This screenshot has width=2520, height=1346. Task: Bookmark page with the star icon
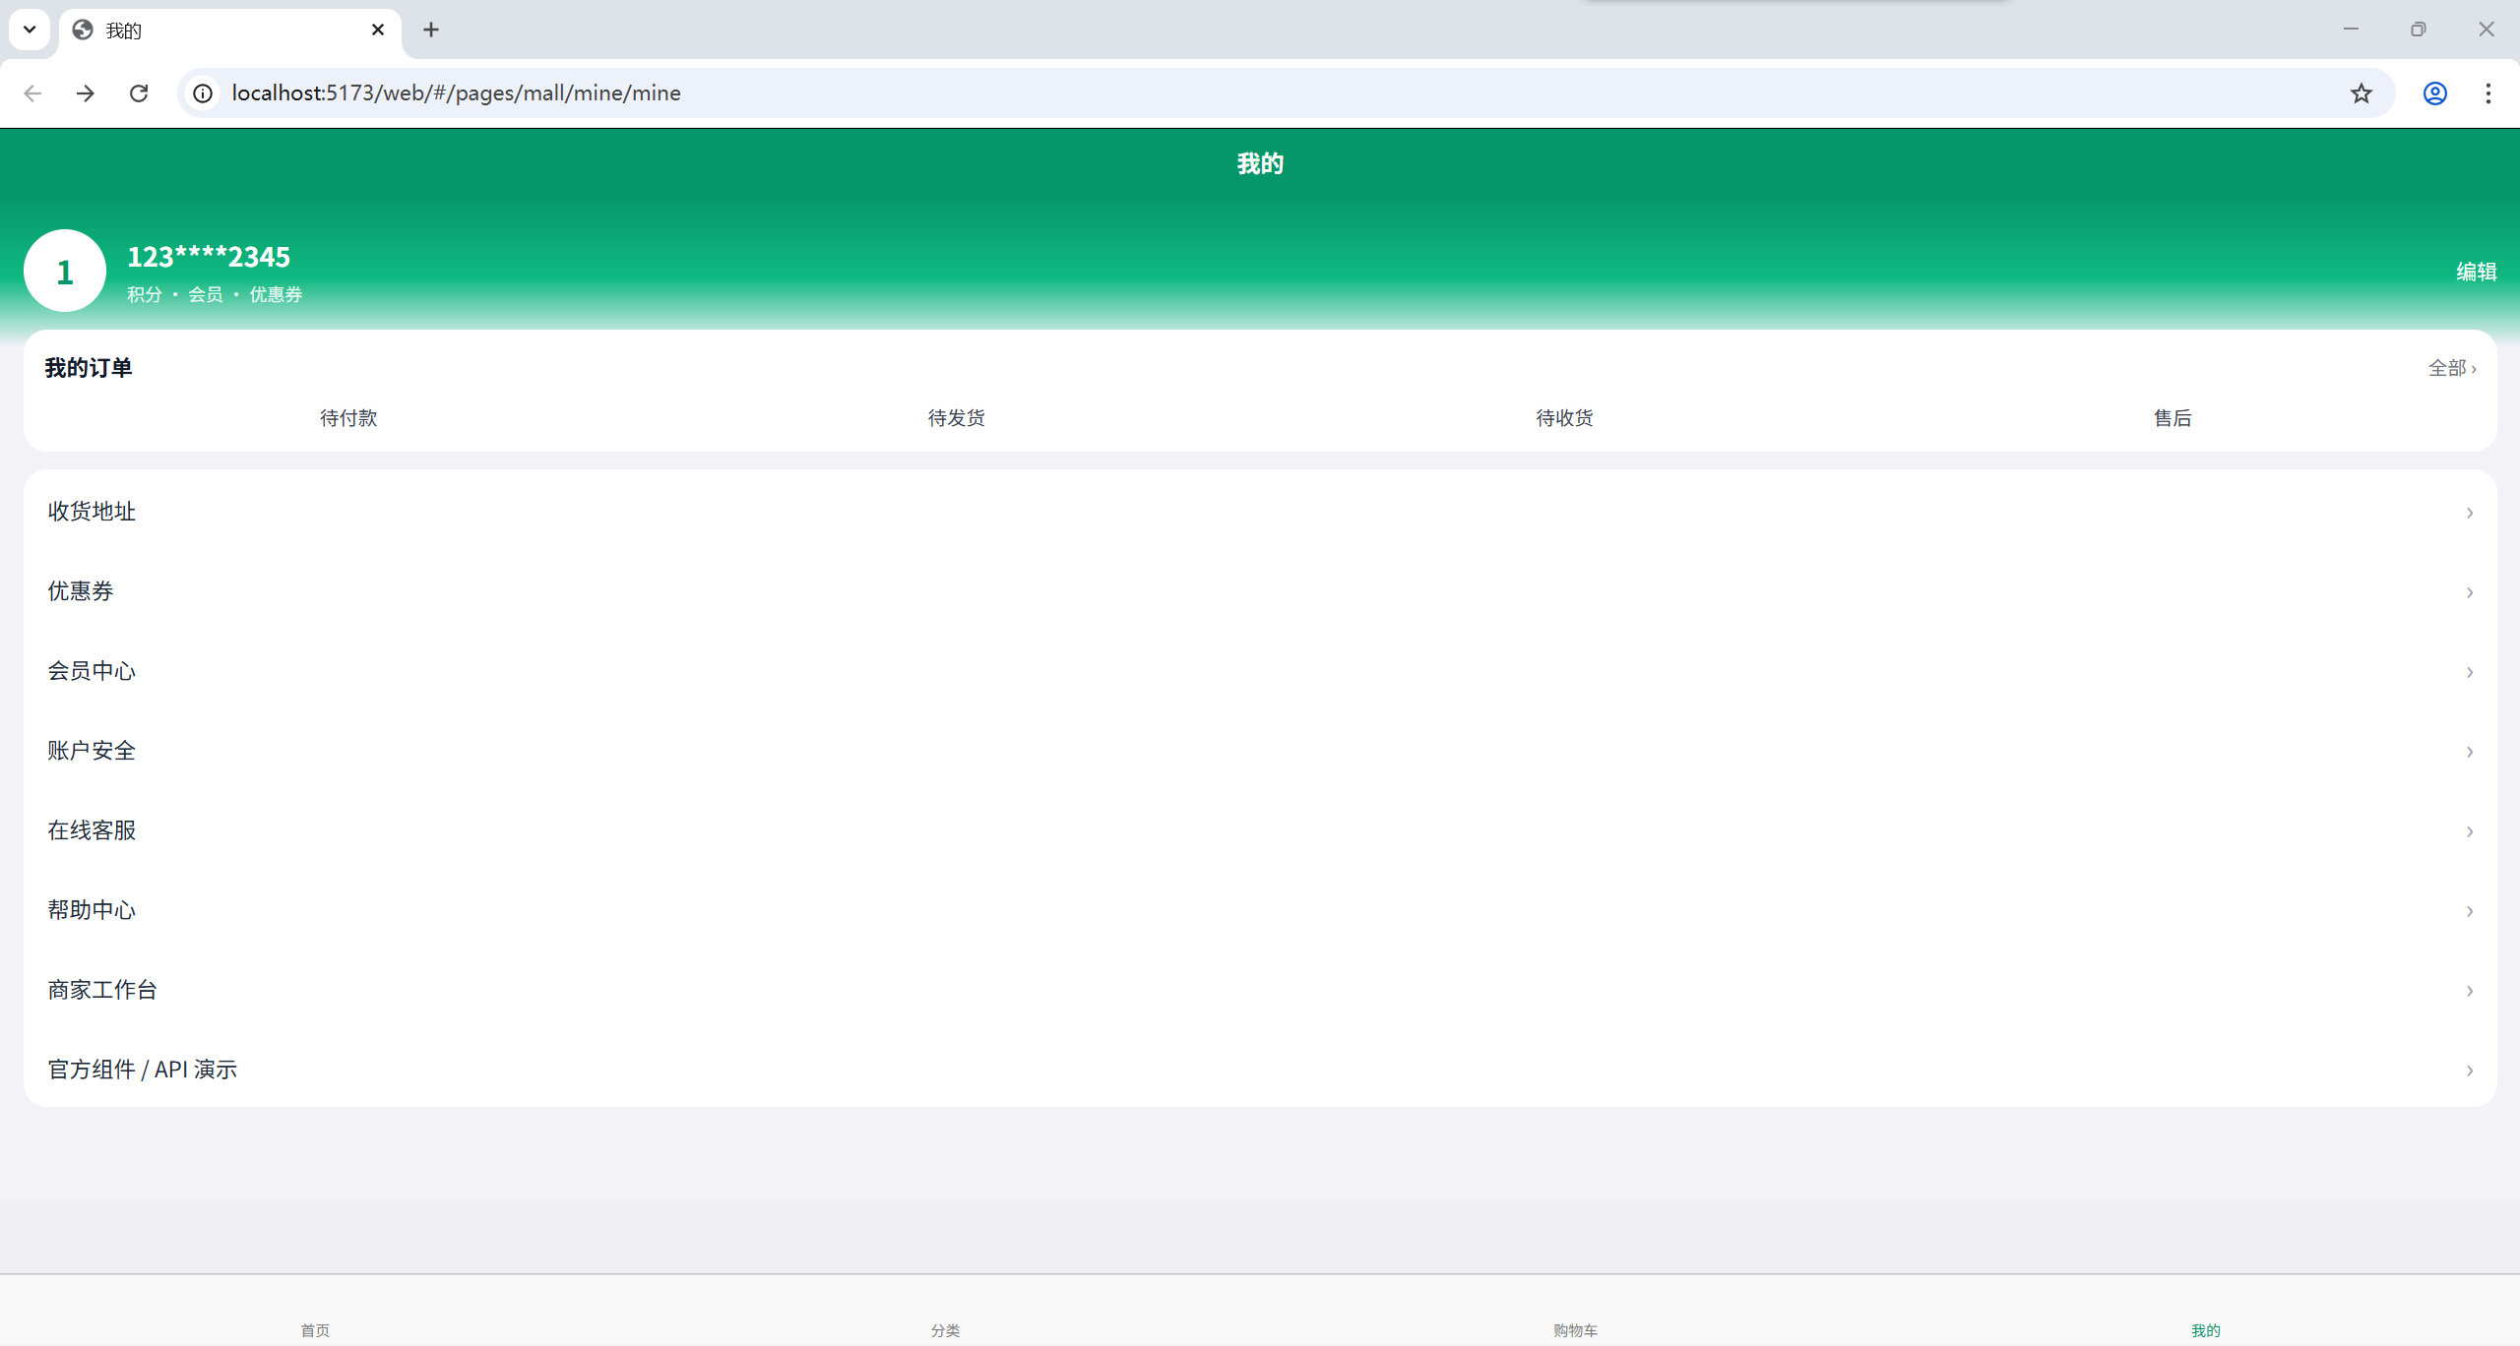point(2362,92)
